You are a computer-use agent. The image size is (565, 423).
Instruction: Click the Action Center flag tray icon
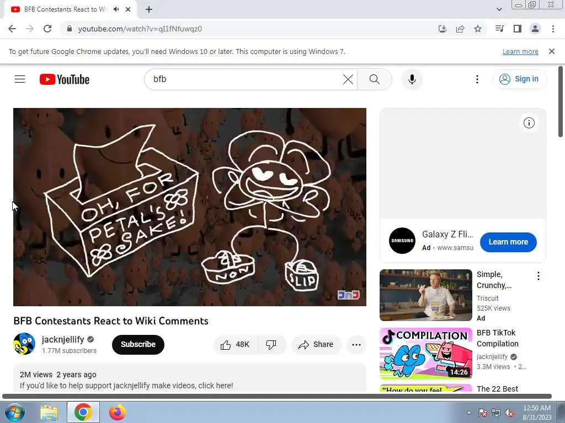483,413
